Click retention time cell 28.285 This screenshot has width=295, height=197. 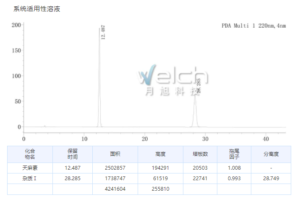click(x=73, y=179)
